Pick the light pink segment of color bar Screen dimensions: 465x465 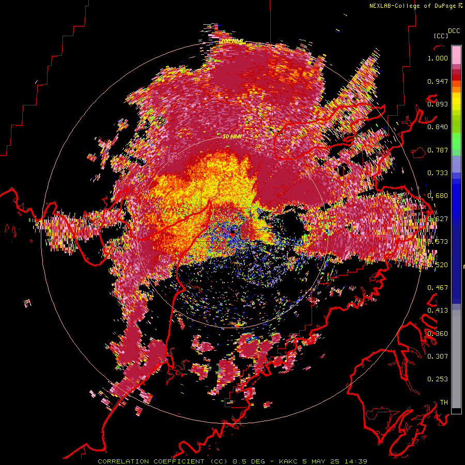(x=456, y=55)
